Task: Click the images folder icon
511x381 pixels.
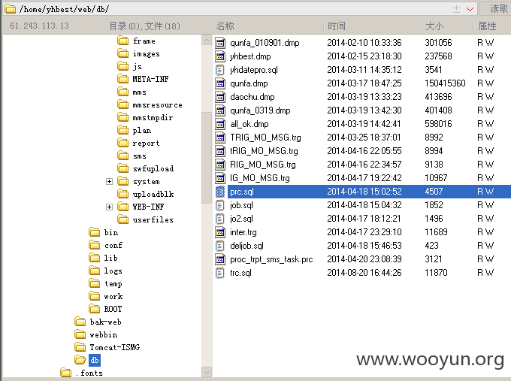Action: tap(122, 53)
